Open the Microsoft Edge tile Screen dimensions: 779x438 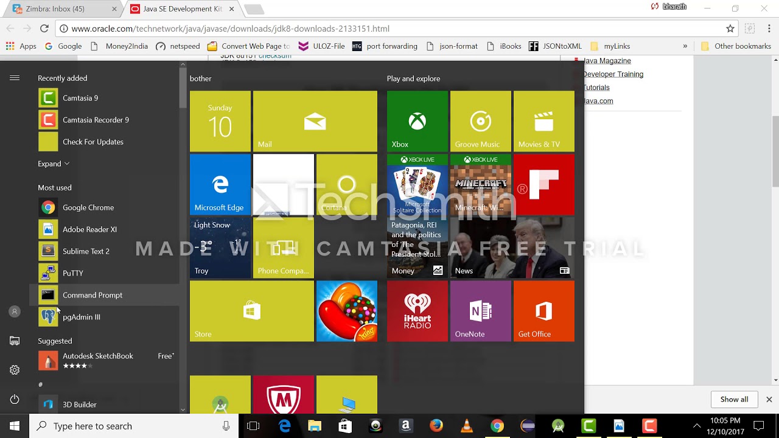[220, 184]
